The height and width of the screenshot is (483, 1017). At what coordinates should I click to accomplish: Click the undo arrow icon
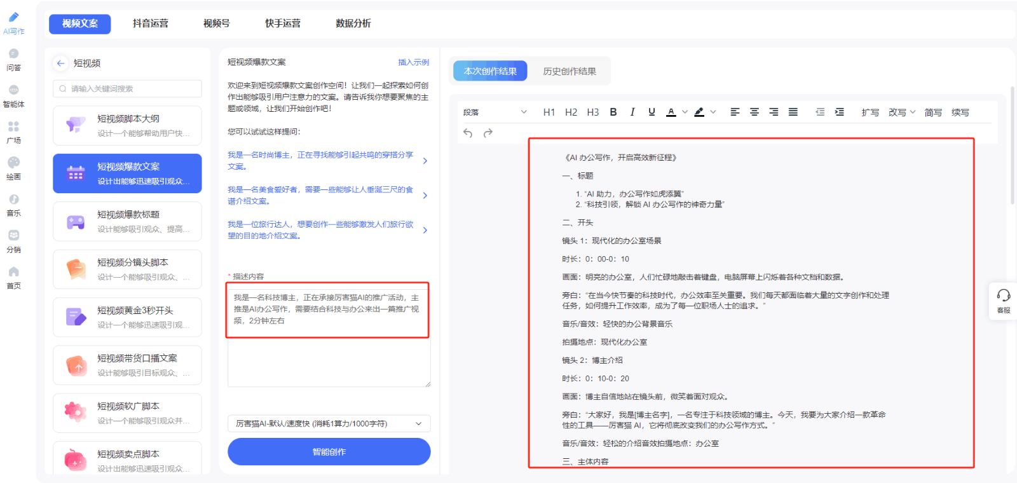click(x=468, y=133)
